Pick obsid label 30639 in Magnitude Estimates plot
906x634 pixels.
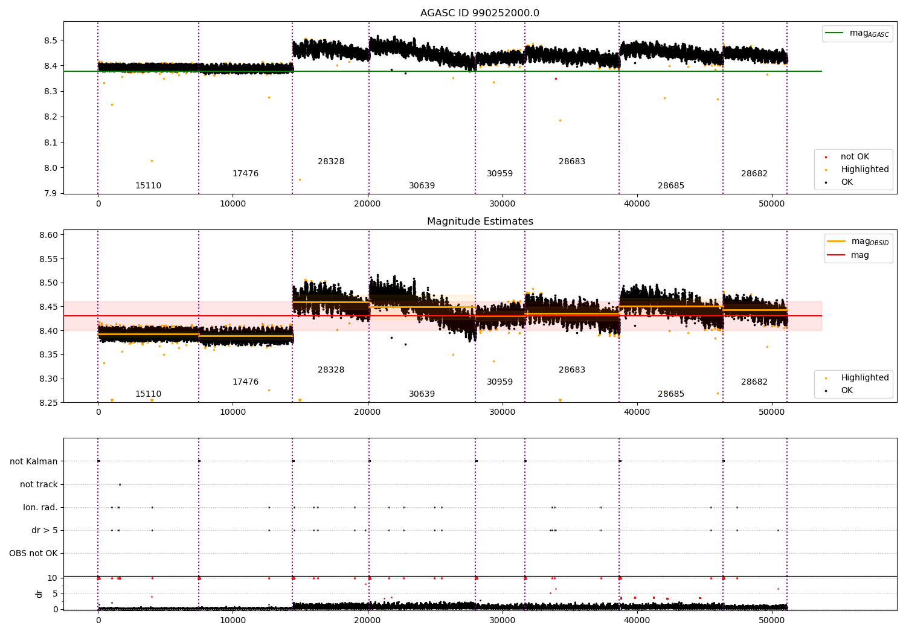tap(422, 394)
